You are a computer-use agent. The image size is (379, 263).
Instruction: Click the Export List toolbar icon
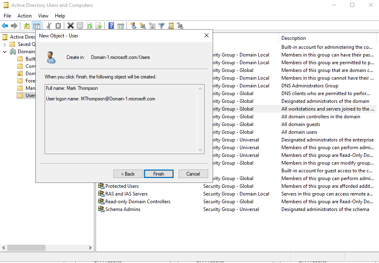pos(98,26)
